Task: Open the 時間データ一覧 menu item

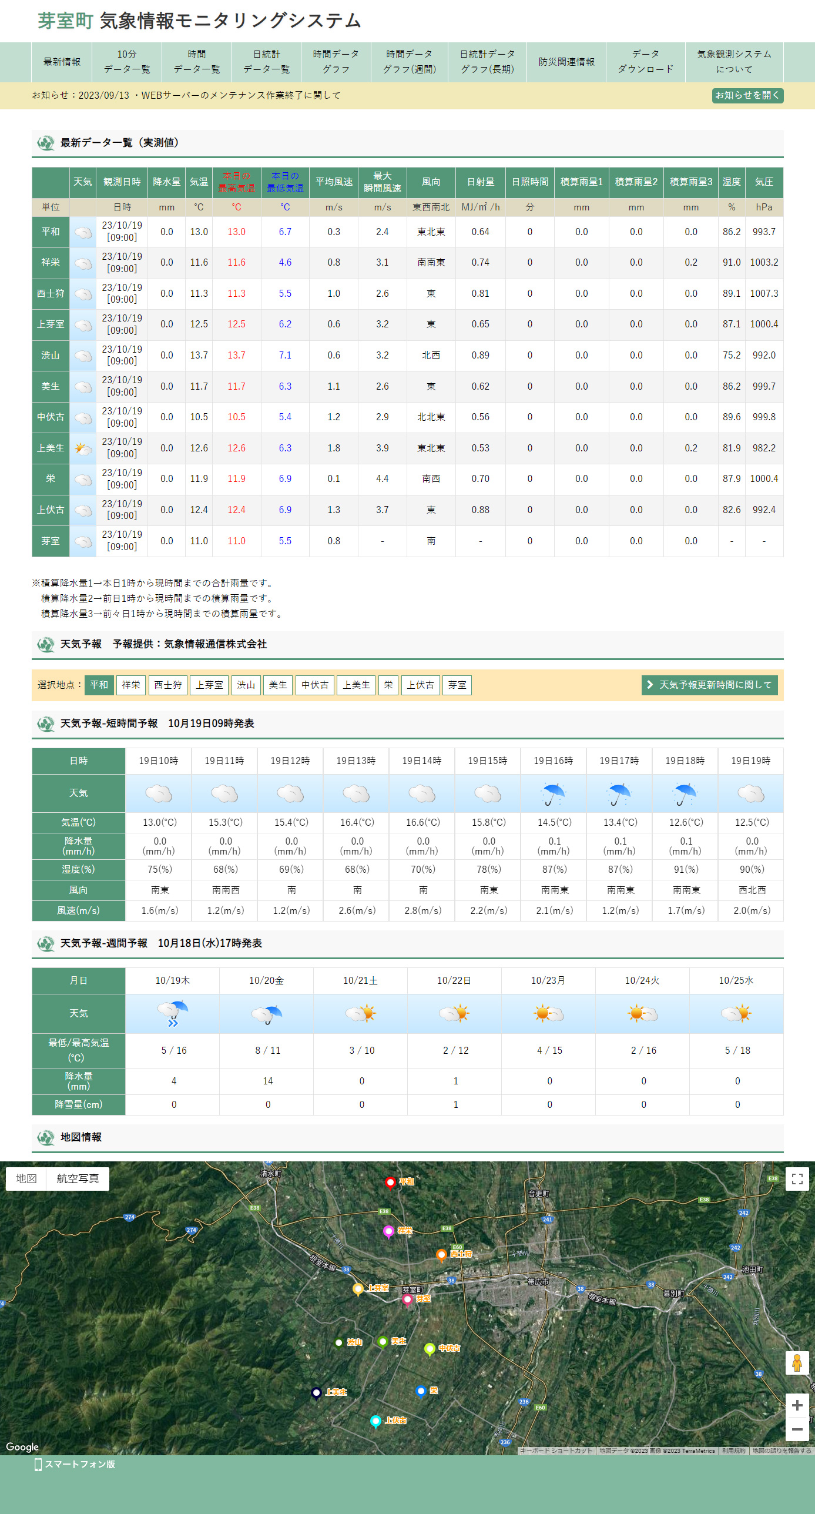Action: (x=197, y=62)
